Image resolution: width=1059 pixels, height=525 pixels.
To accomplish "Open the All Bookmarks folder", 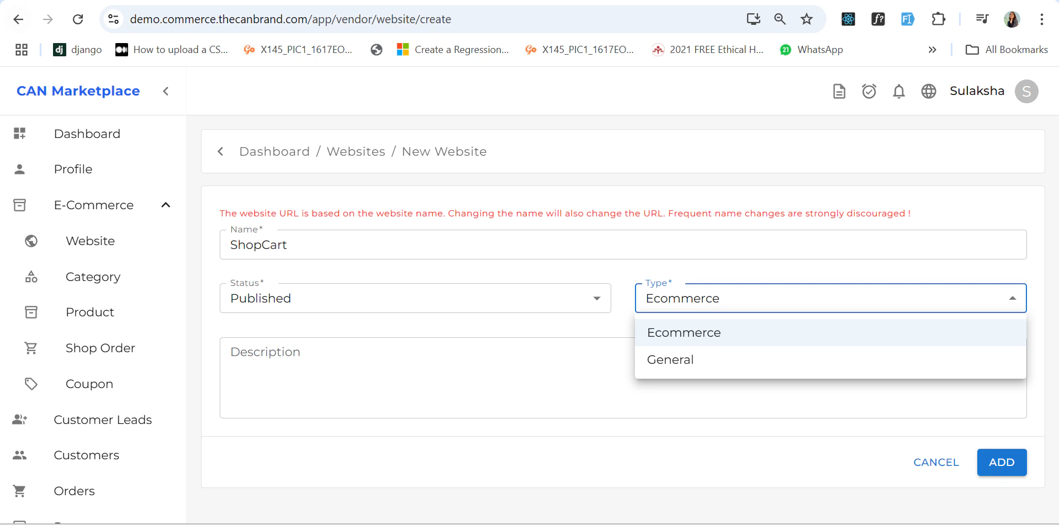I will point(1007,50).
